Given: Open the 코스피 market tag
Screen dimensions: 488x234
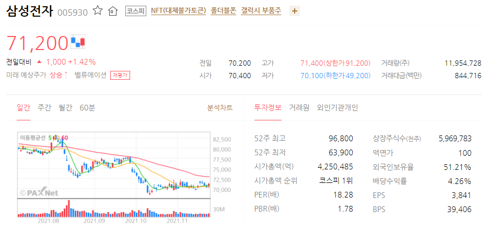Looking at the screenshot, I should [136, 11].
